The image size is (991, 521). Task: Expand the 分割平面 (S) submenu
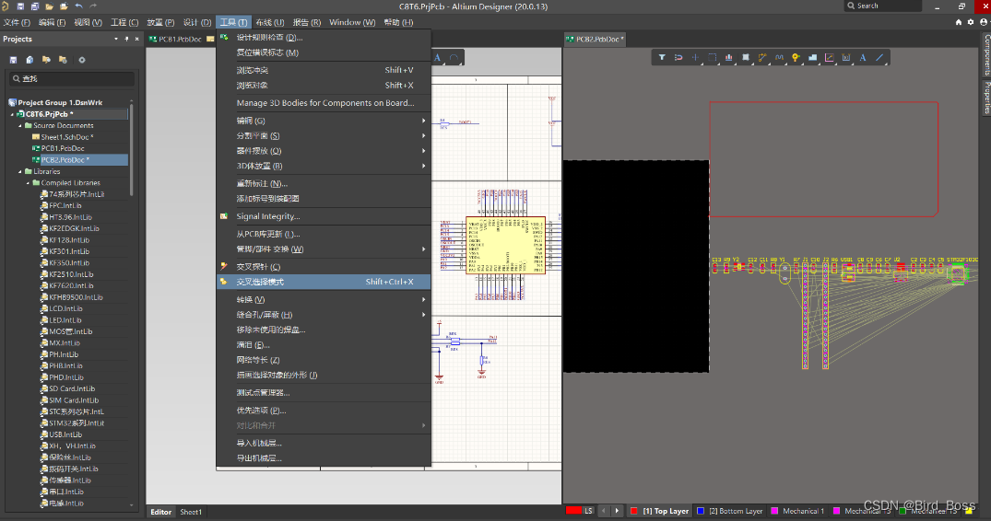(324, 135)
